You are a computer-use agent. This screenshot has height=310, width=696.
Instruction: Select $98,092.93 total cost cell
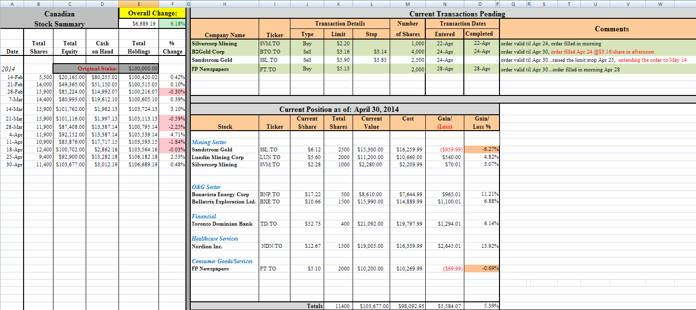[408, 306]
